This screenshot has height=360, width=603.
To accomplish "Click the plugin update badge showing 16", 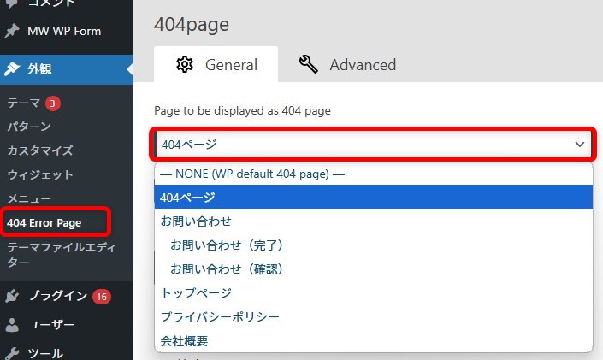I will coord(103,297).
